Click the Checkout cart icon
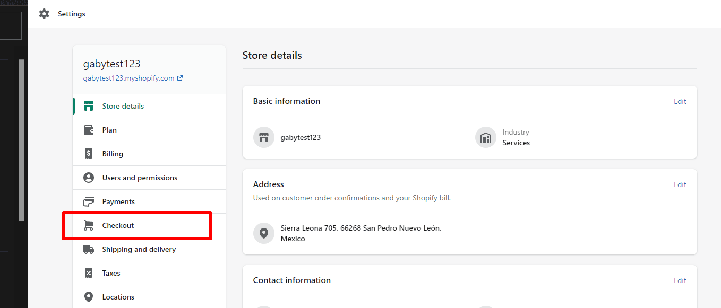The width and height of the screenshot is (721, 308). (89, 225)
